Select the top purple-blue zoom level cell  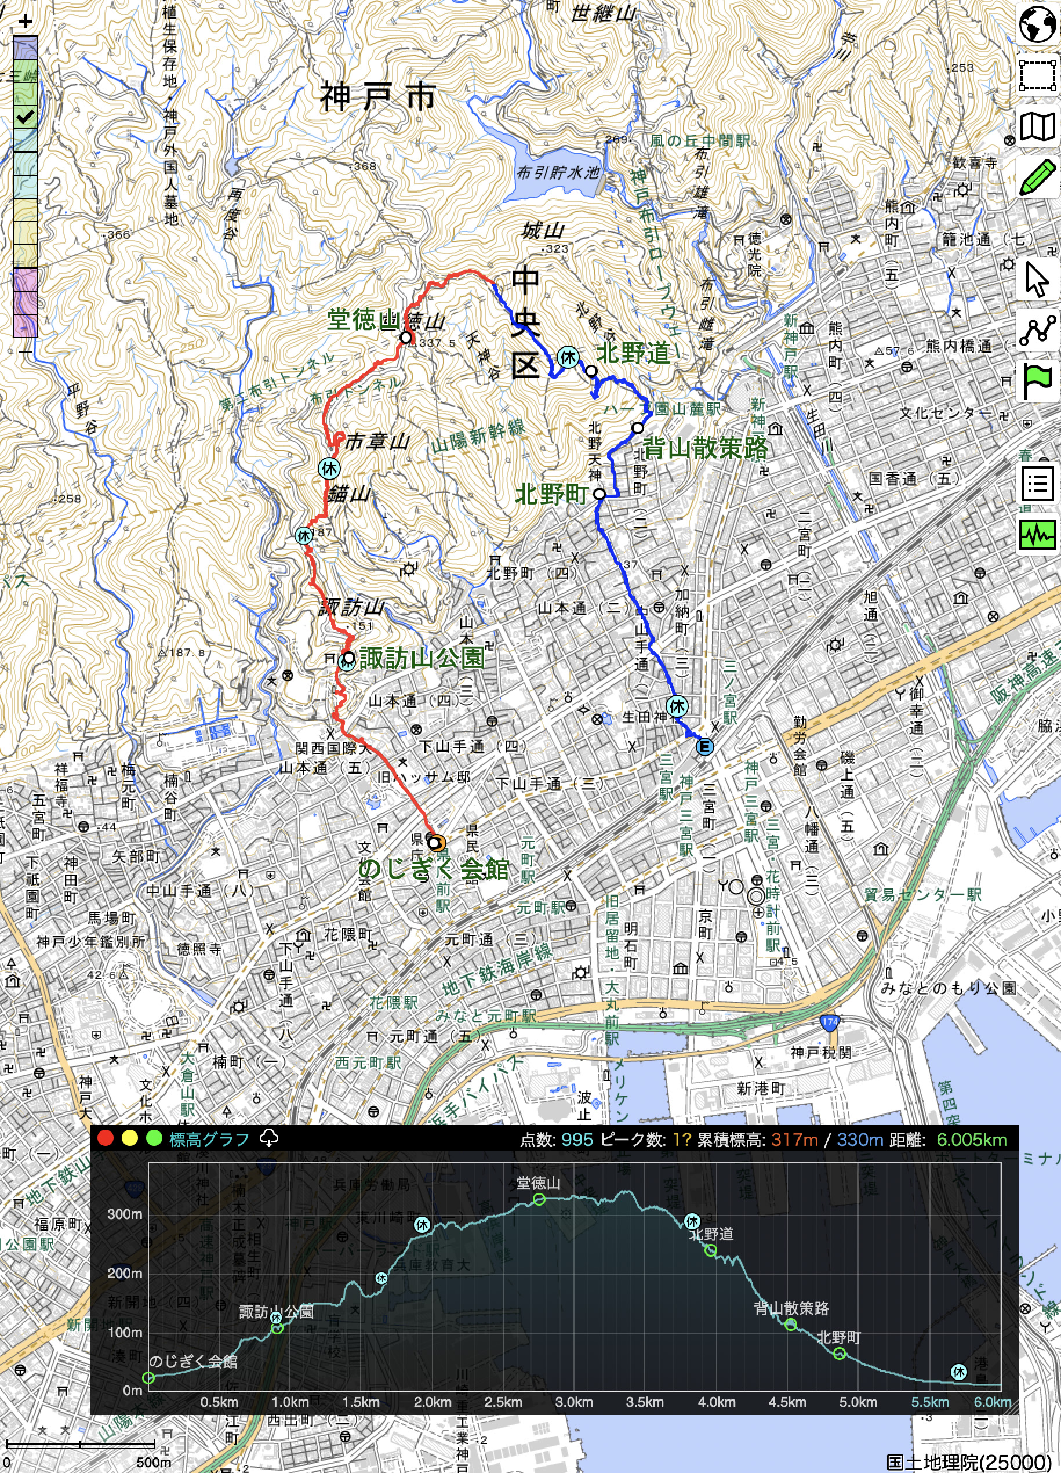tap(26, 48)
